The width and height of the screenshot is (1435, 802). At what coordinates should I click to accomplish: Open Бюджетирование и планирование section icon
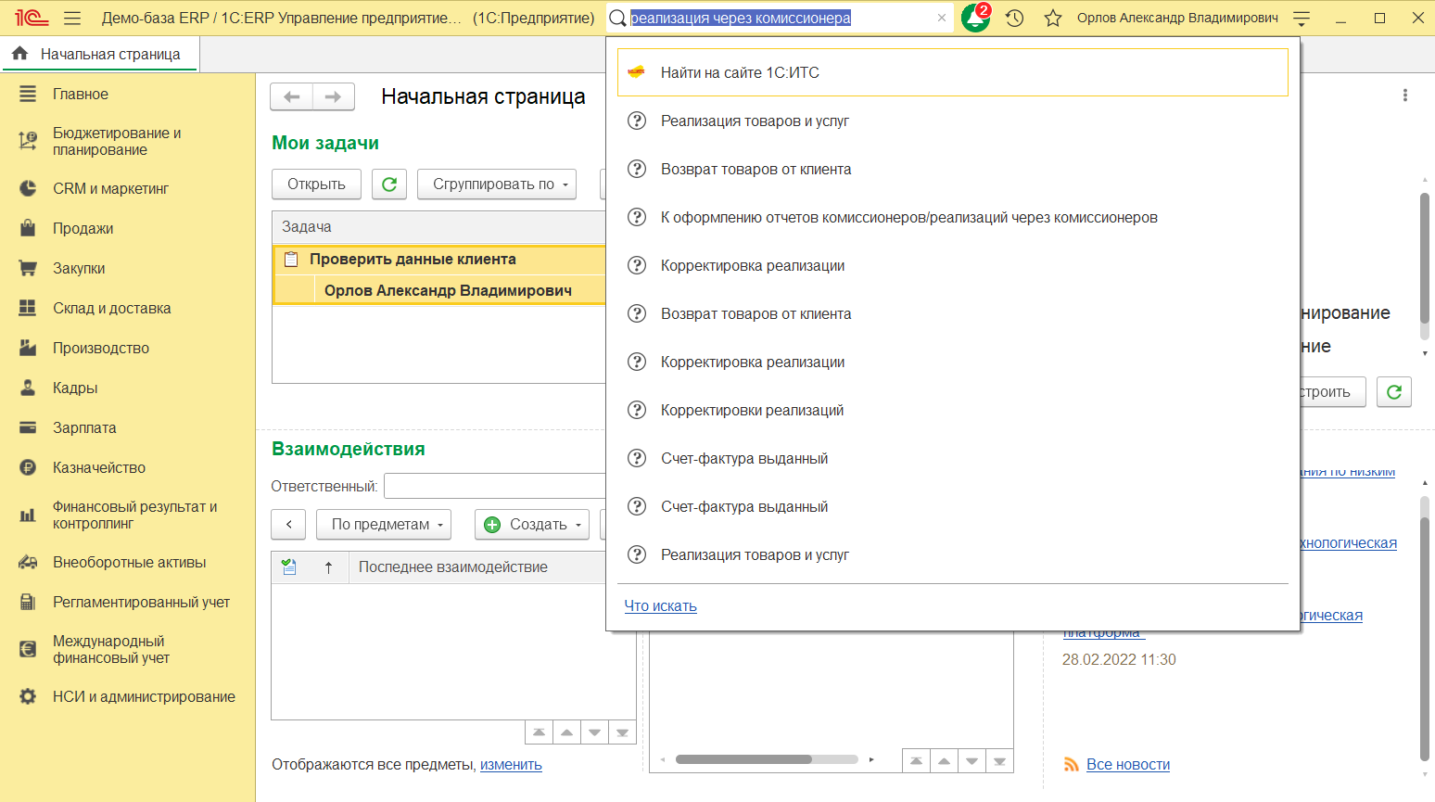coord(28,141)
